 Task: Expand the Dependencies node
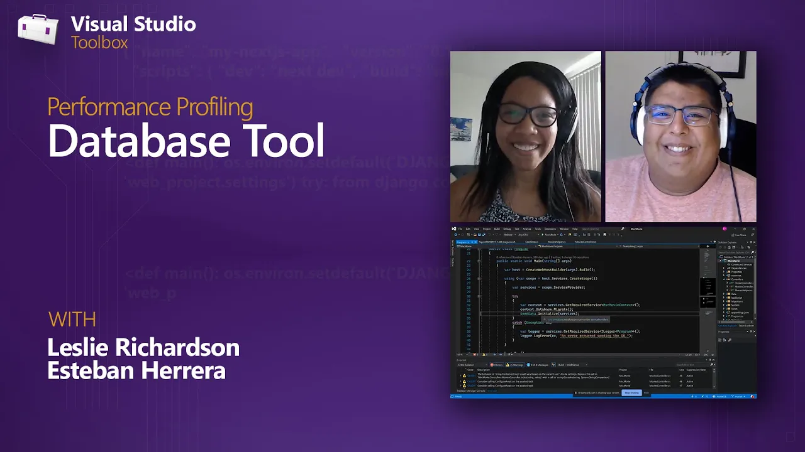pyautogui.click(x=724, y=268)
